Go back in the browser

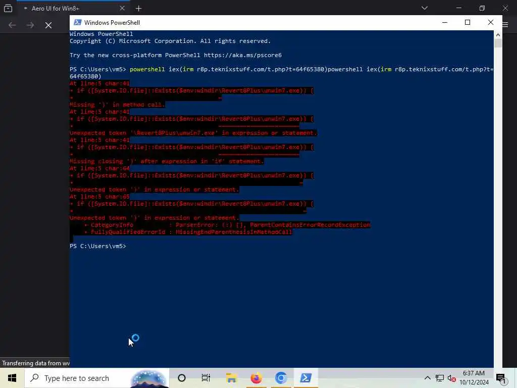[x=12, y=25]
